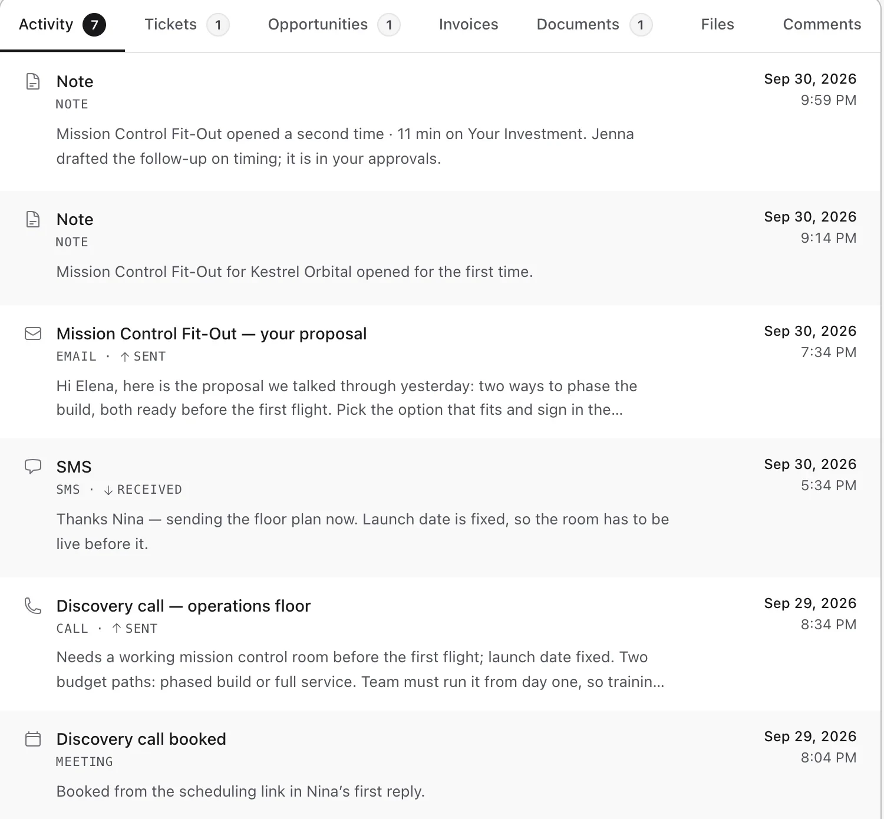Click the phone icon for discovery call

tap(33, 606)
